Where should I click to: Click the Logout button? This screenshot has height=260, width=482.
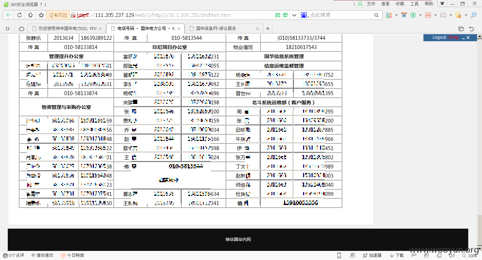click(x=439, y=37)
